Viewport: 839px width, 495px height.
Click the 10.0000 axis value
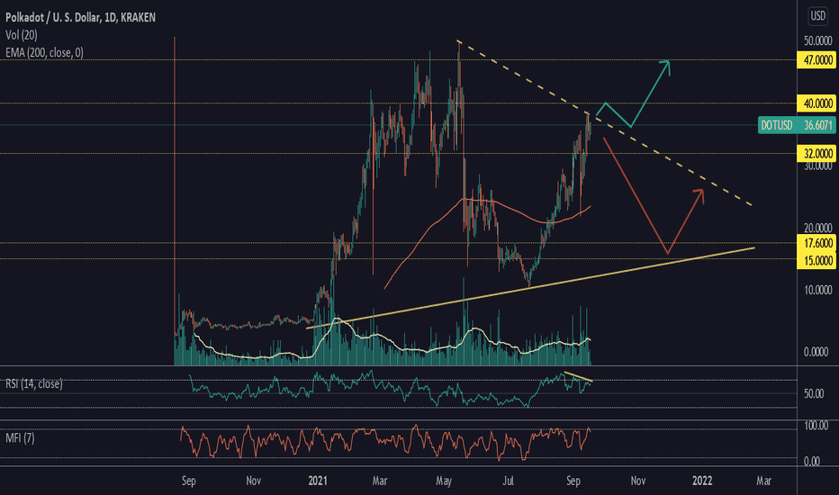tap(817, 290)
